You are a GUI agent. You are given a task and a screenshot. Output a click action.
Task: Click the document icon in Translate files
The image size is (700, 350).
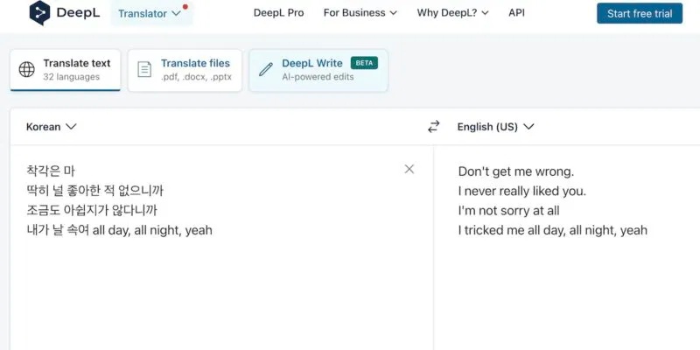coord(144,70)
